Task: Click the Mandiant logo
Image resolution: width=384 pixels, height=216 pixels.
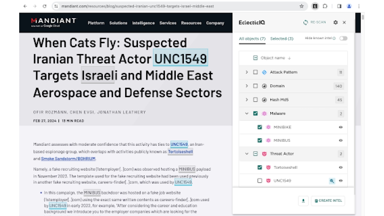Action: [x=54, y=22]
